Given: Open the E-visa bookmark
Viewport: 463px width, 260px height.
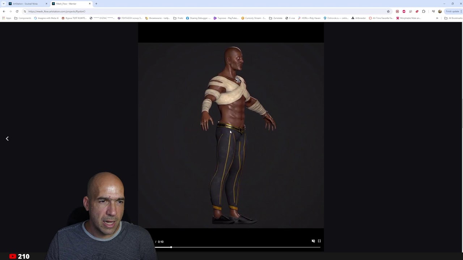Looking at the screenshot, I should [x=290, y=18].
